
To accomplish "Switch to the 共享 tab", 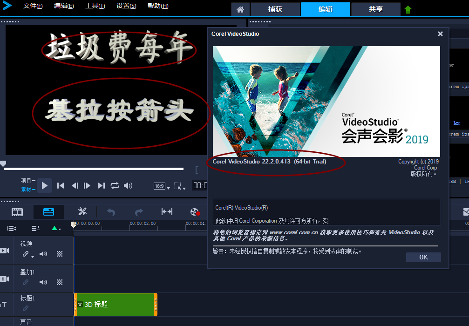I will (376, 9).
